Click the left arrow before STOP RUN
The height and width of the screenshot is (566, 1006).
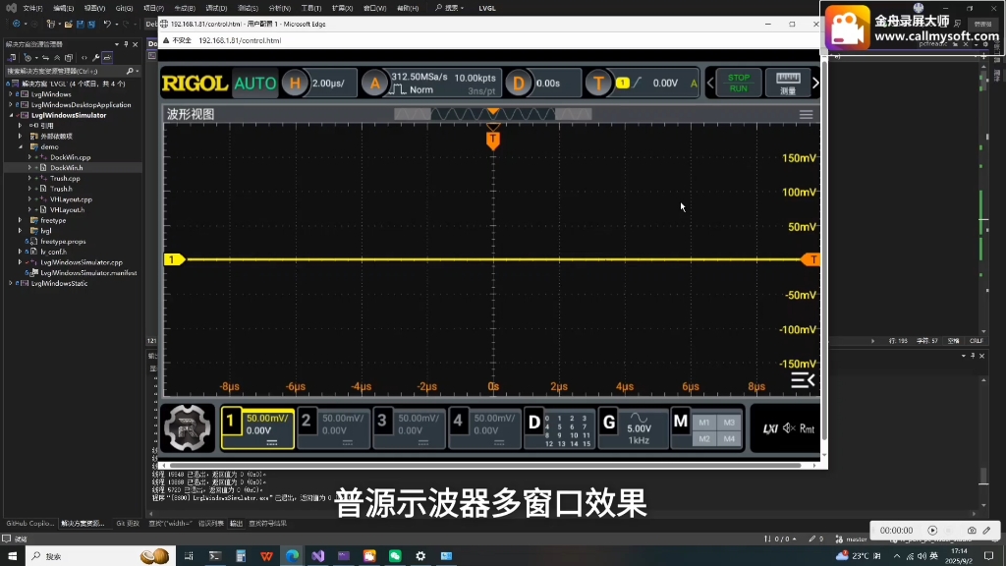click(x=710, y=83)
